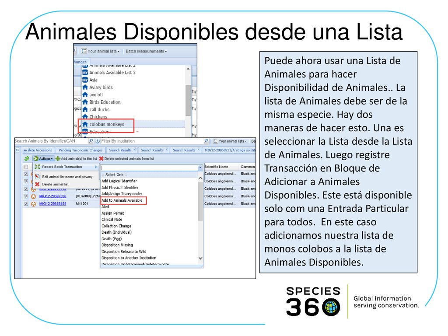Select Delete animal list menu entry
Image resolution: width=448 pixels, height=336 pixels.
click(x=55, y=184)
